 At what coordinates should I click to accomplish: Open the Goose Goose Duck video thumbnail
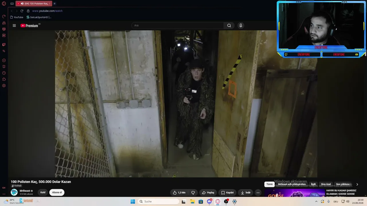pos(294,193)
